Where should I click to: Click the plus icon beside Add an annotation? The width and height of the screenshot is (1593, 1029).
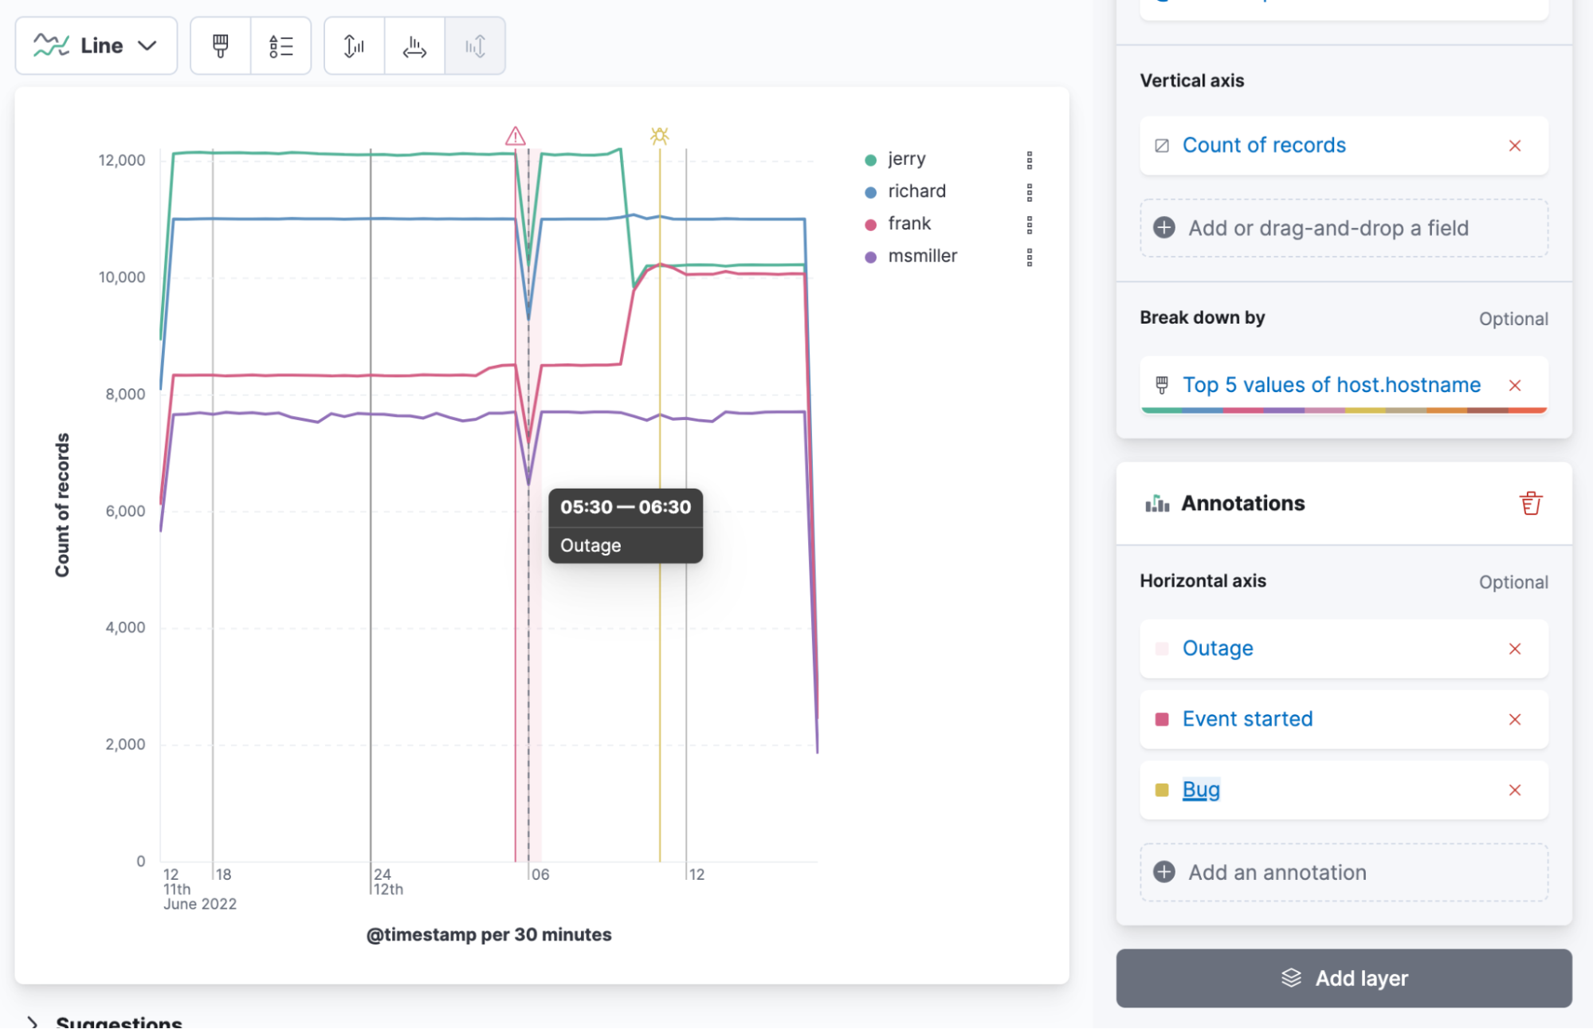[1163, 872]
